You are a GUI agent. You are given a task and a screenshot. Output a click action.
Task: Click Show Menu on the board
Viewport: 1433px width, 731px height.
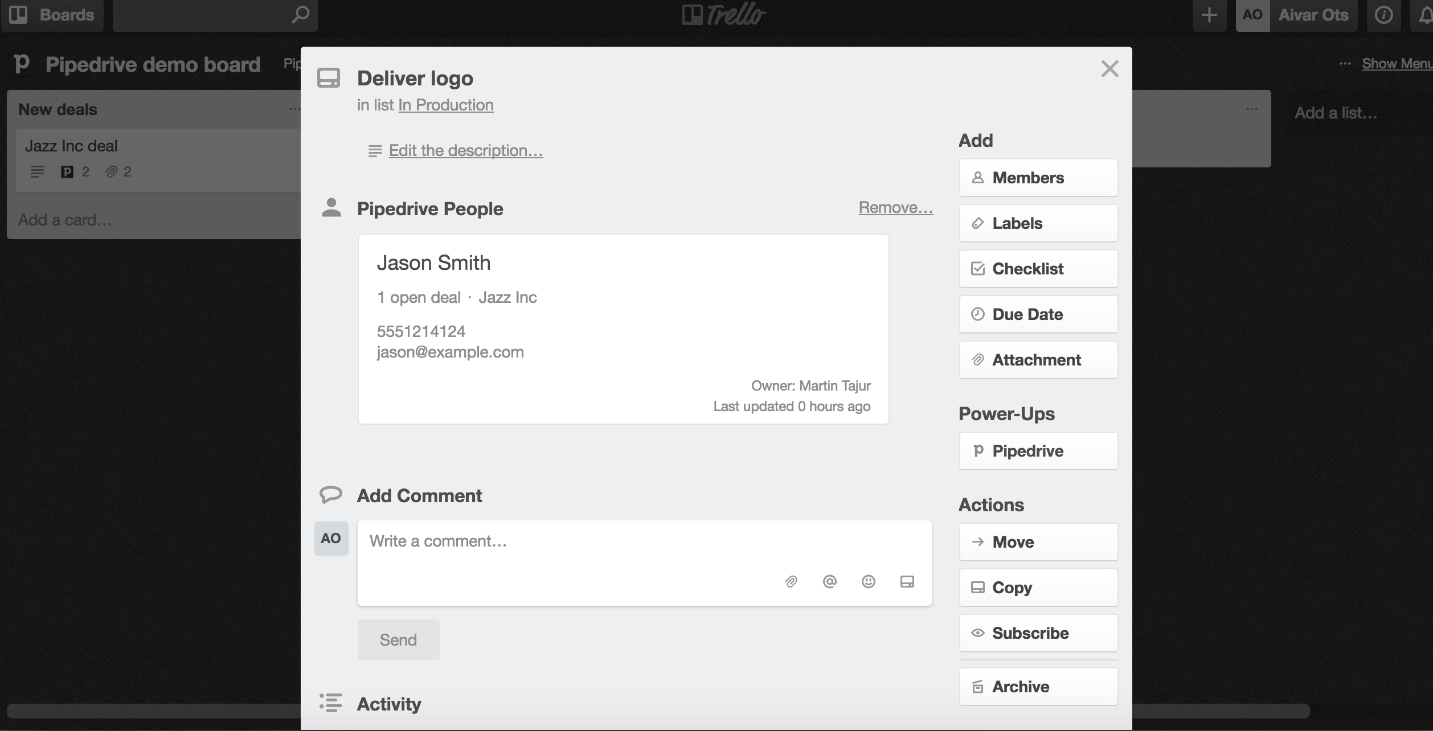[1396, 64]
